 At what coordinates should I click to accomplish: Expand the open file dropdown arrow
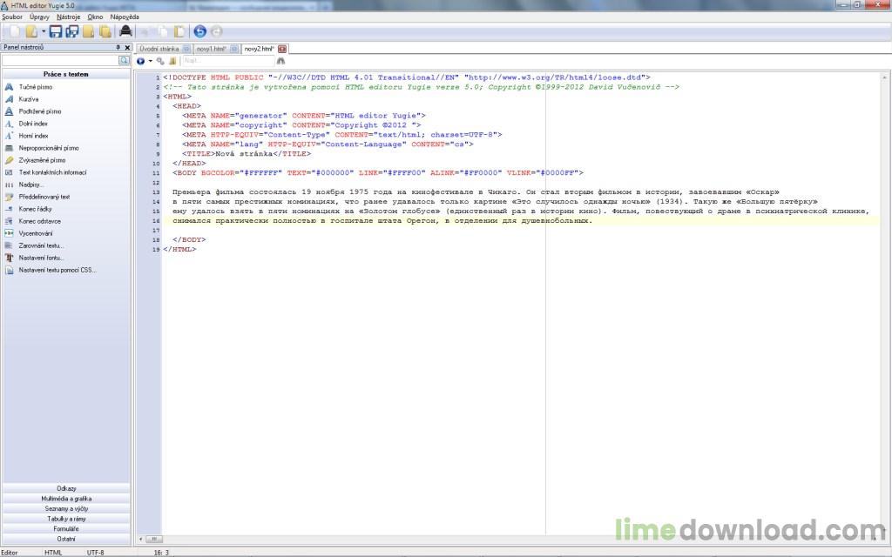(44, 31)
